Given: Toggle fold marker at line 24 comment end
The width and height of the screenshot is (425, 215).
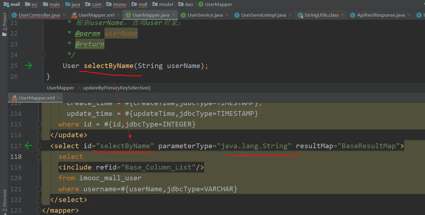Looking at the screenshot, I should [x=43, y=54].
